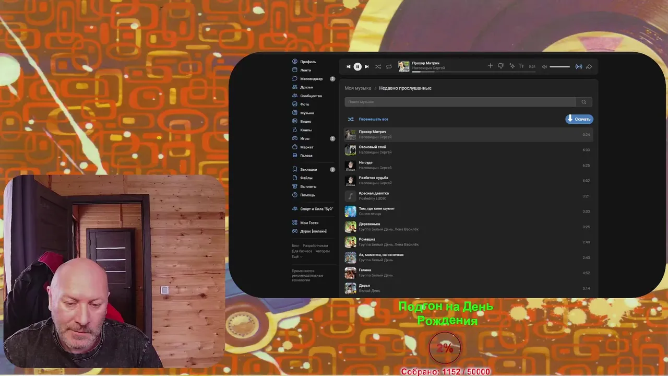
Task: Open Лента in the sidebar
Action: click(302, 70)
